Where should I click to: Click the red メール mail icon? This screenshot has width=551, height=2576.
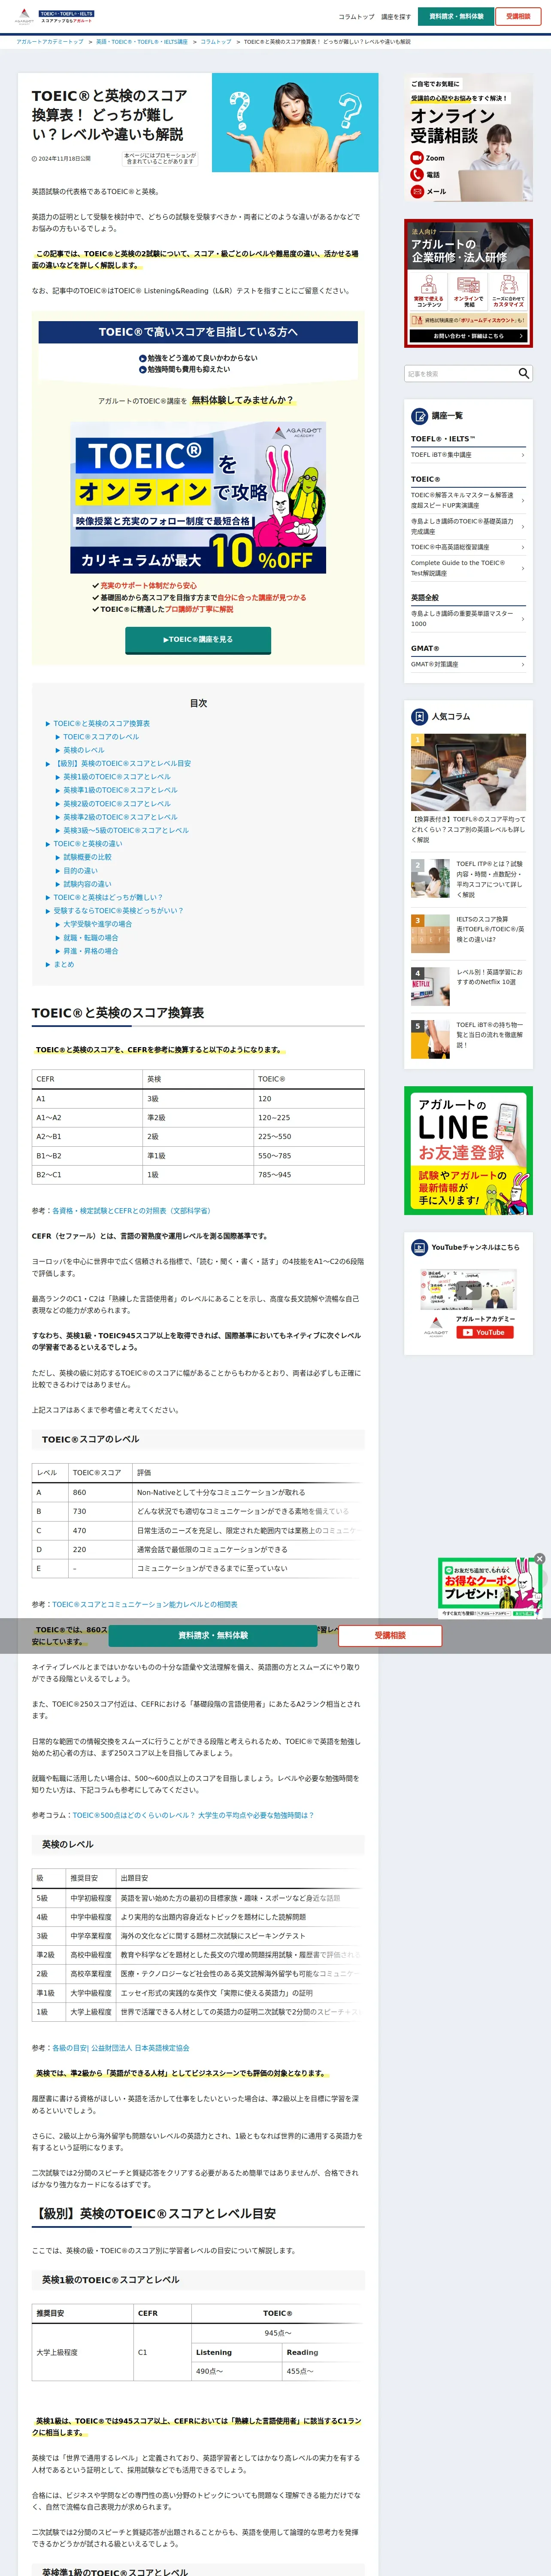coord(418,191)
